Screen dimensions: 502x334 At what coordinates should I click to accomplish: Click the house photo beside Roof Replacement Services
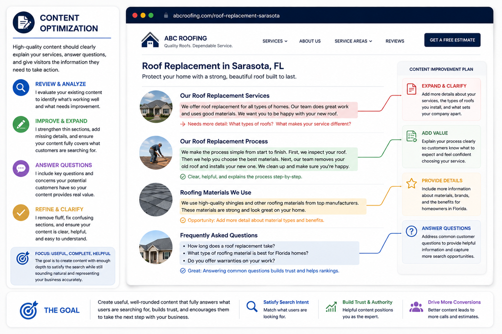[x=156, y=107]
